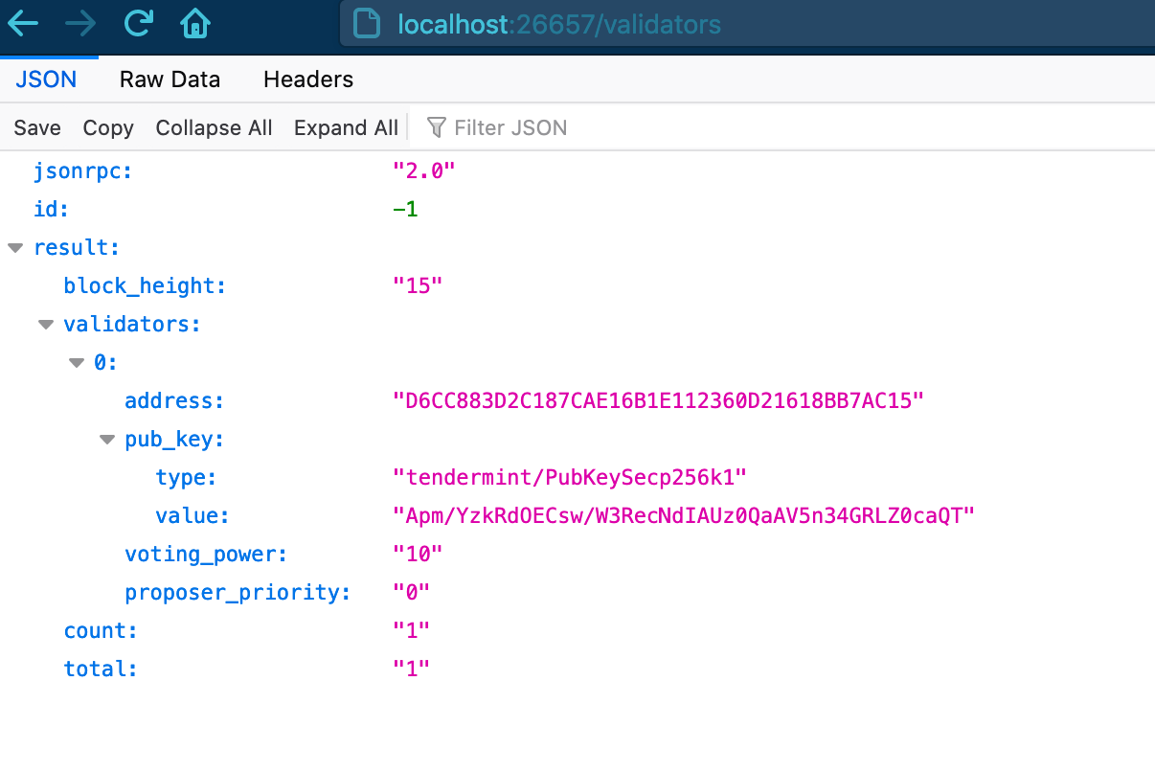The width and height of the screenshot is (1155, 772).
Task: Click the browser back navigation arrow
Action: pos(23,25)
